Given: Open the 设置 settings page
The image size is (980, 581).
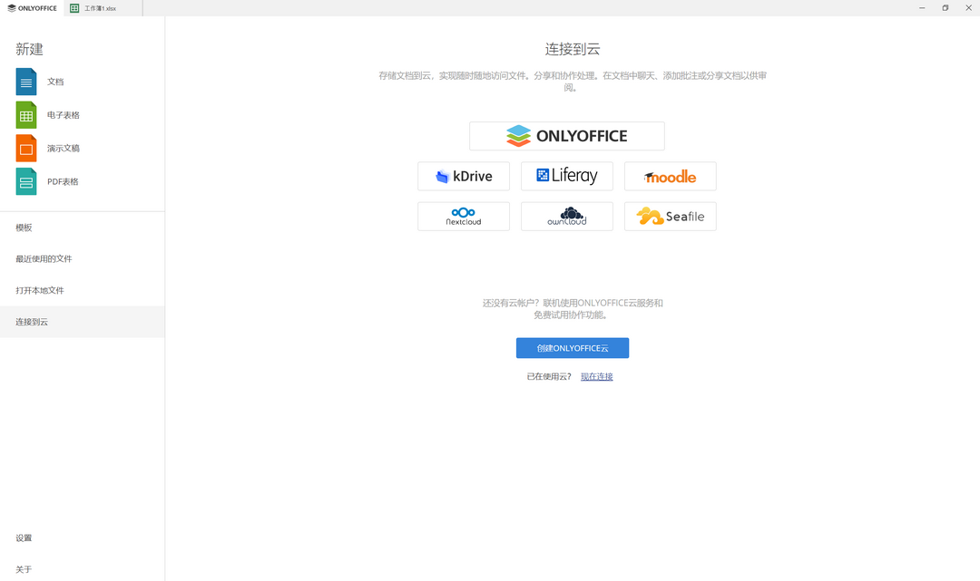Looking at the screenshot, I should (23, 537).
